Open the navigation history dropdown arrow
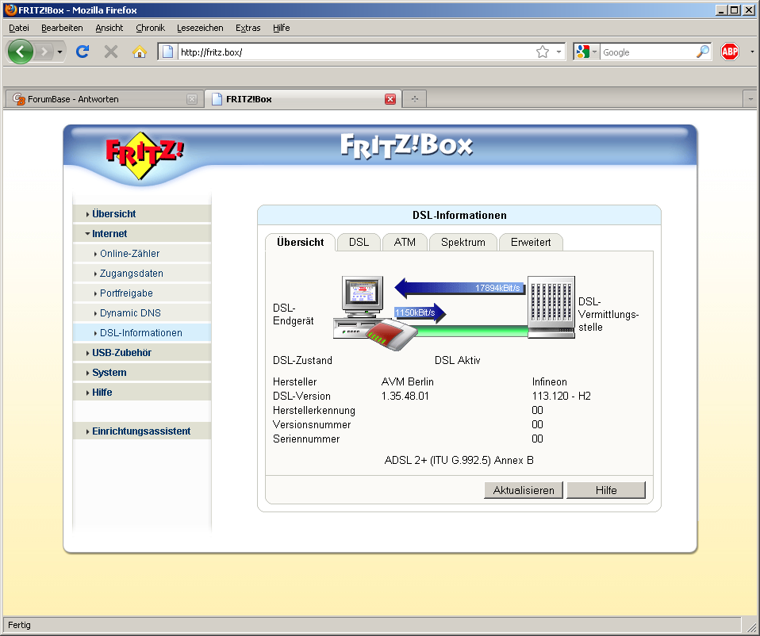 tap(59, 52)
